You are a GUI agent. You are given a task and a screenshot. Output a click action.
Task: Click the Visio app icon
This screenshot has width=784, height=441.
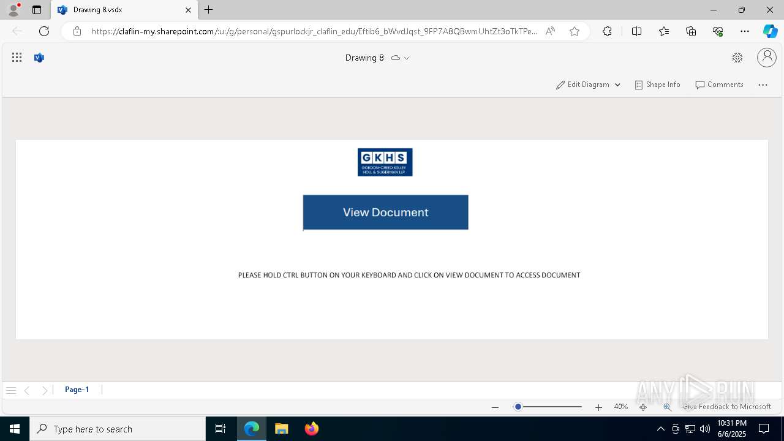tap(39, 58)
